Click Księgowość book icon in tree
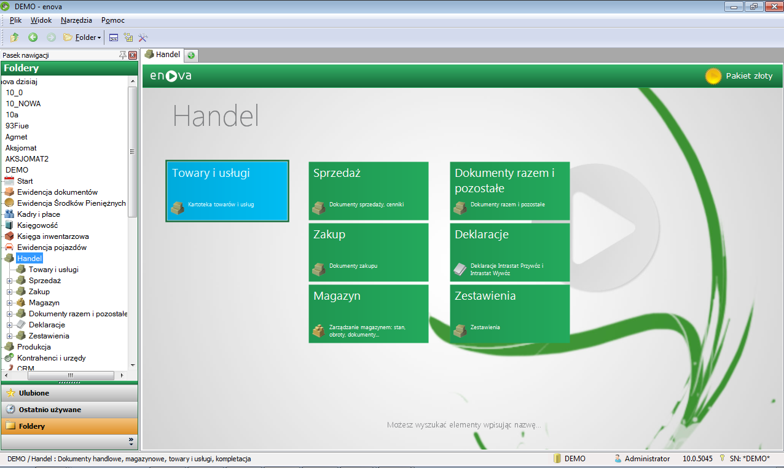 pyautogui.click(x=9, y=225)
